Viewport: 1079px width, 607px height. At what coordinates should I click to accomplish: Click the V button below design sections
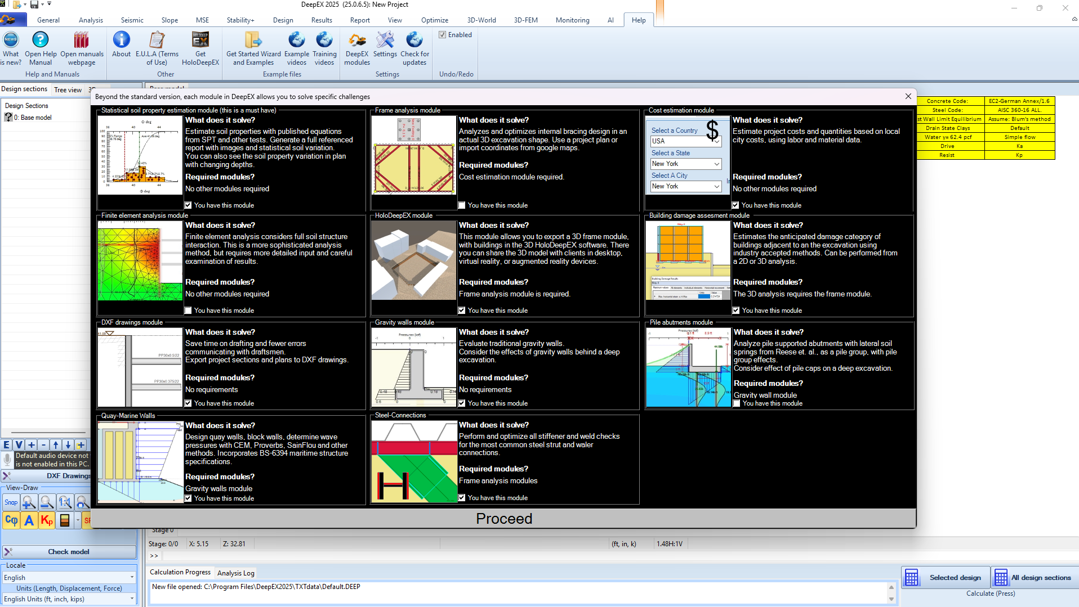[19, 444]
